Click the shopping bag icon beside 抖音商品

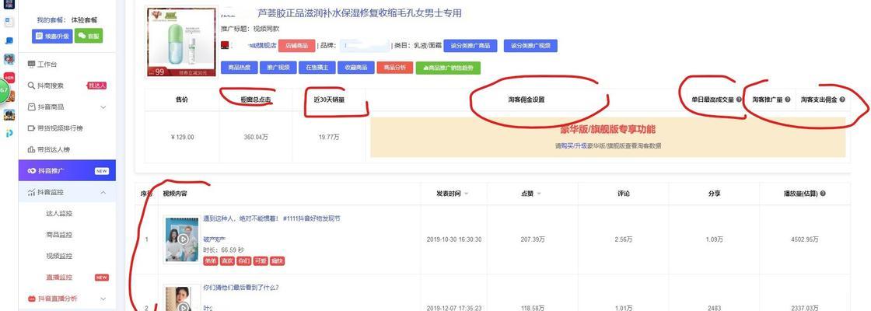(x=32, y=107)
